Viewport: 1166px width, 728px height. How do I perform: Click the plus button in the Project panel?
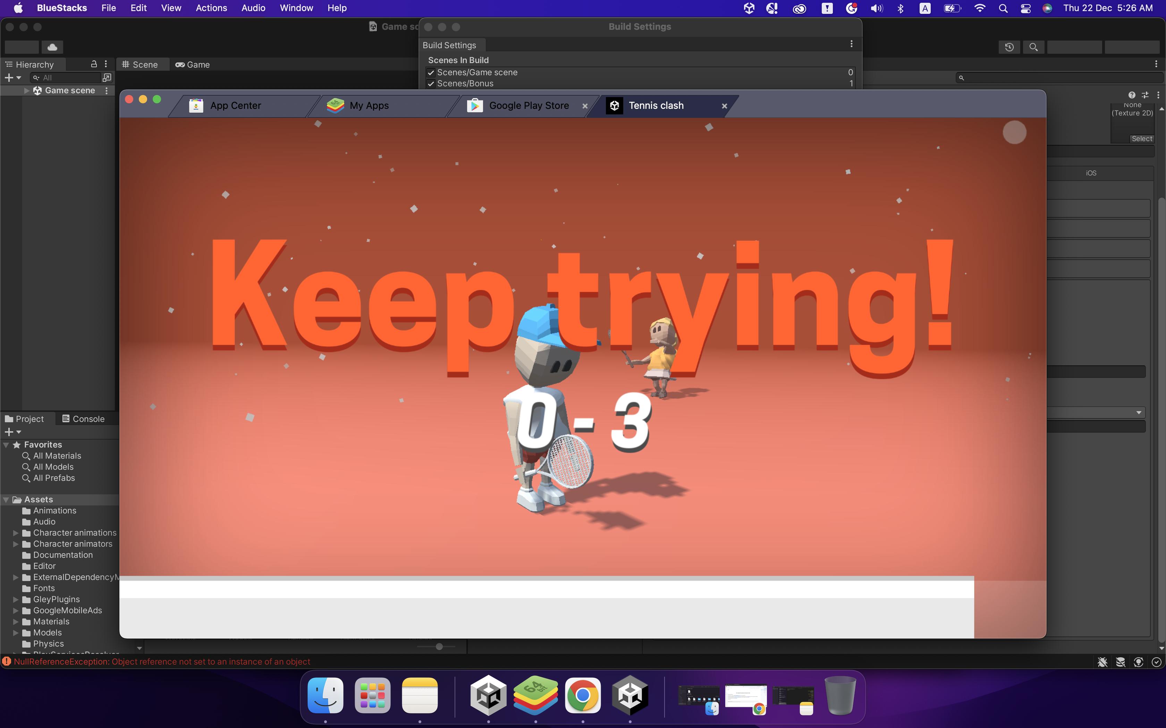8,432
